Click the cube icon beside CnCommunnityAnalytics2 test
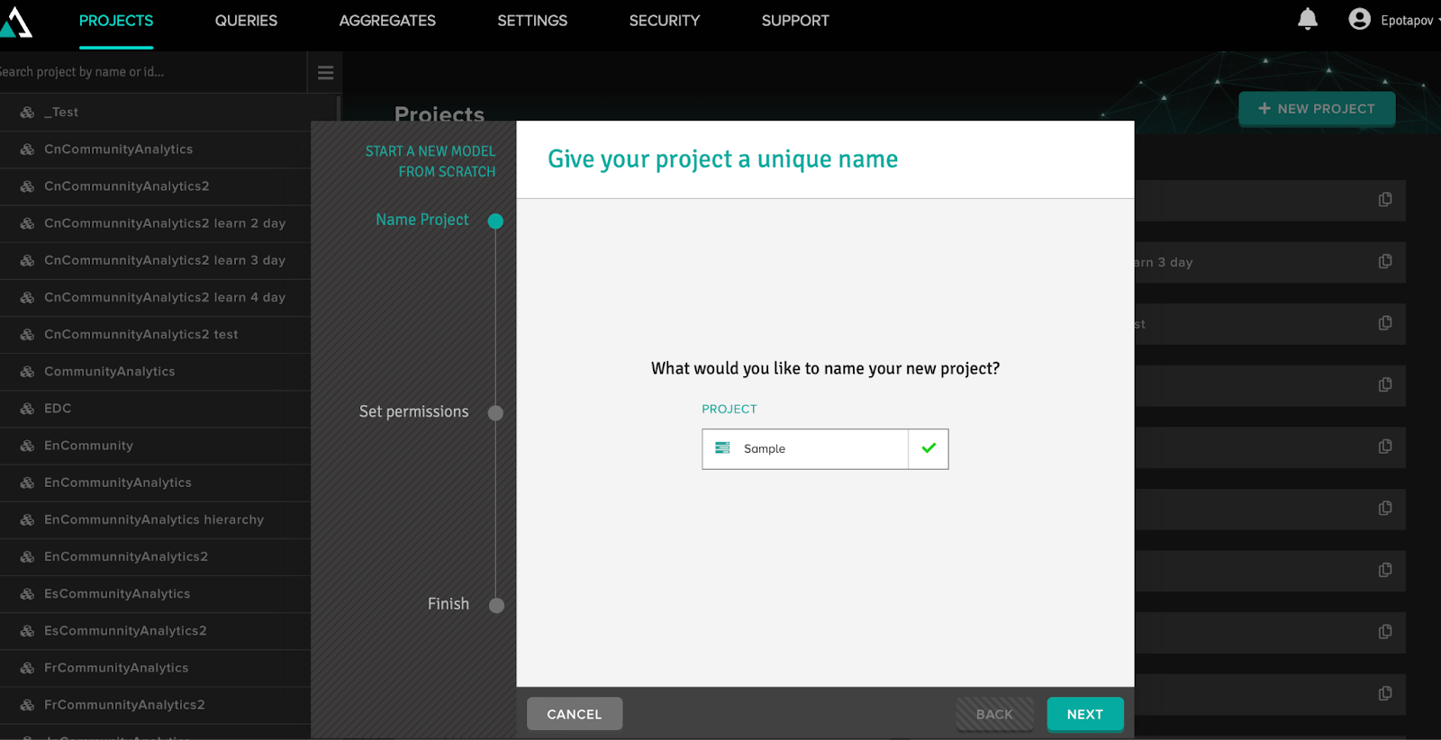This screenshot has height=740, width=1441. pyautogui.click(x=28, y=335)
